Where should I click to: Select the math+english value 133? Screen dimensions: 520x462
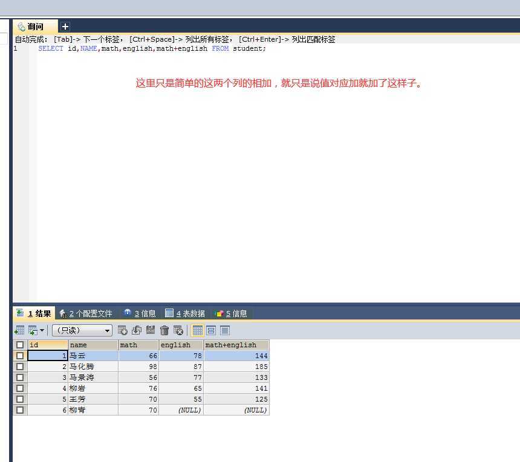coord(236,377)
